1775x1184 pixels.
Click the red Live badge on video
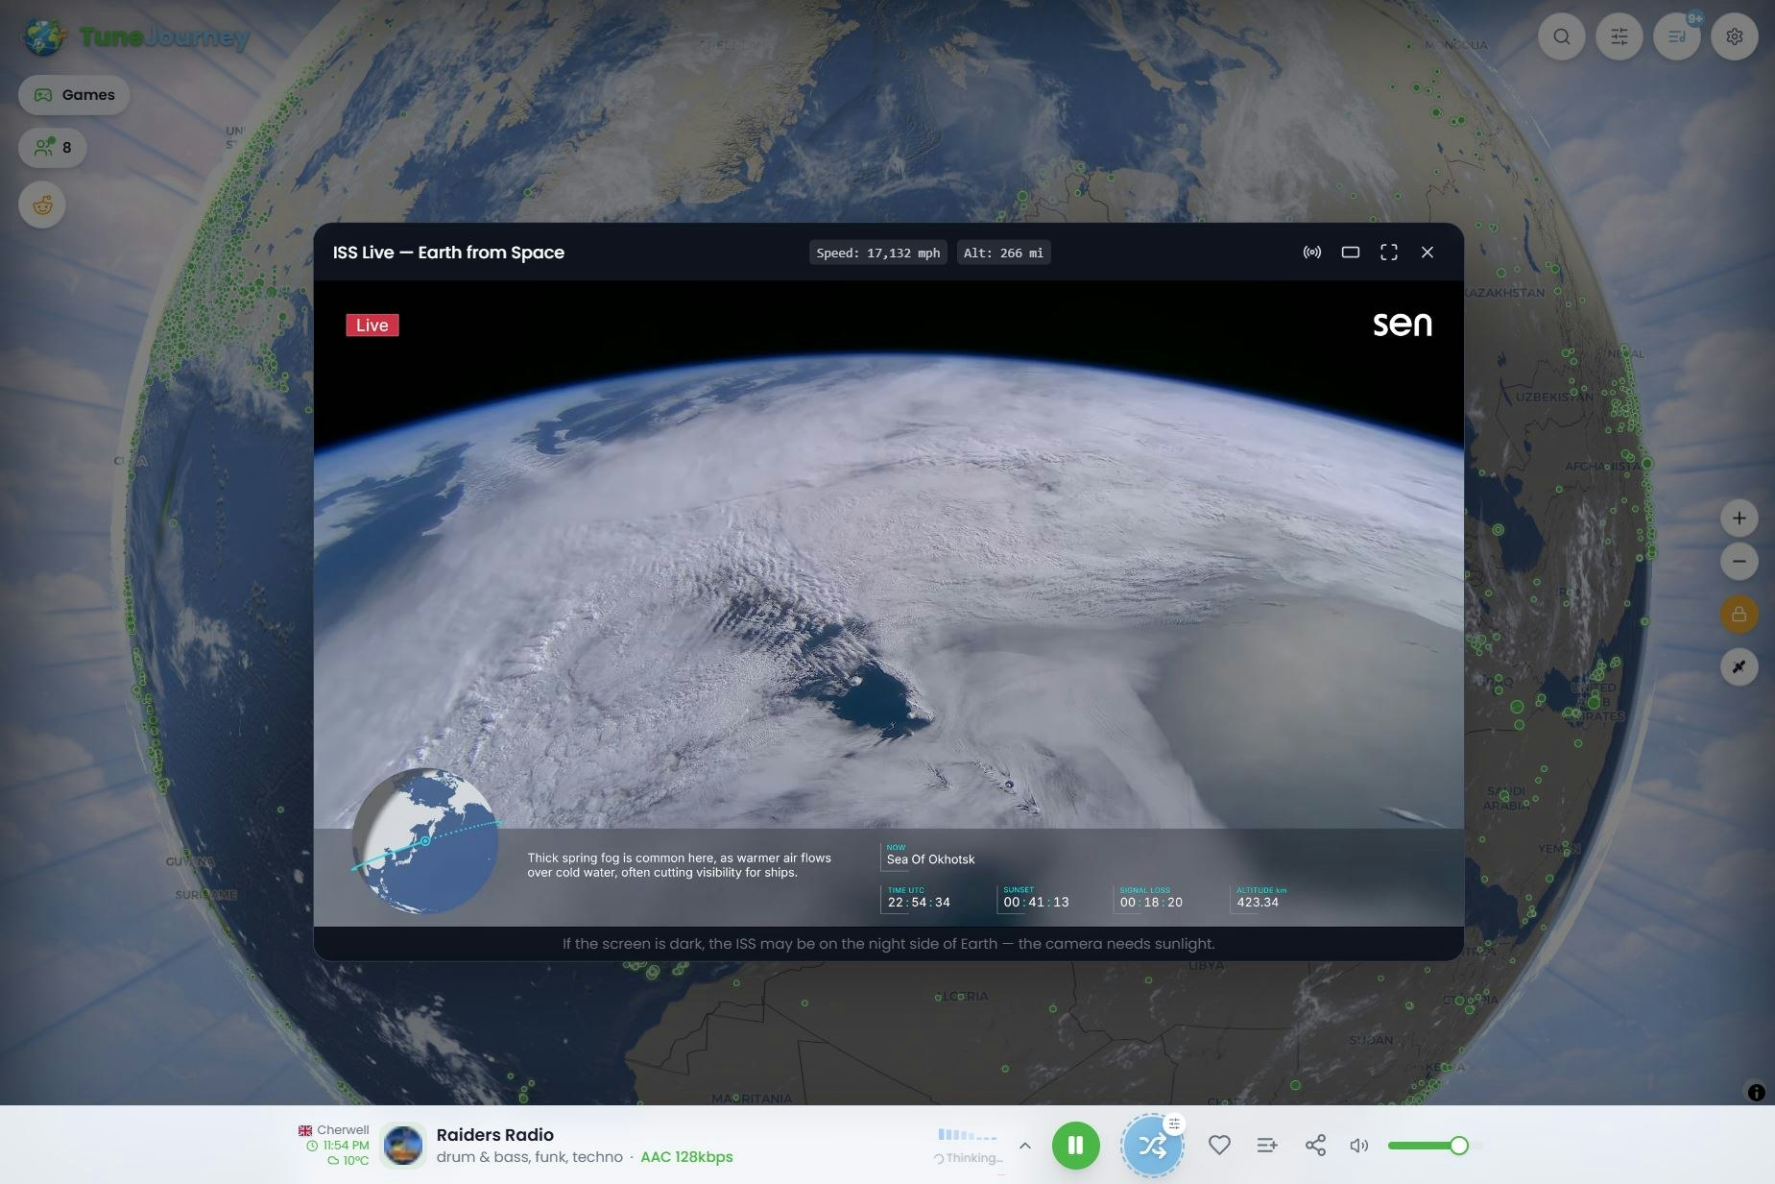(x=372, y=326)
